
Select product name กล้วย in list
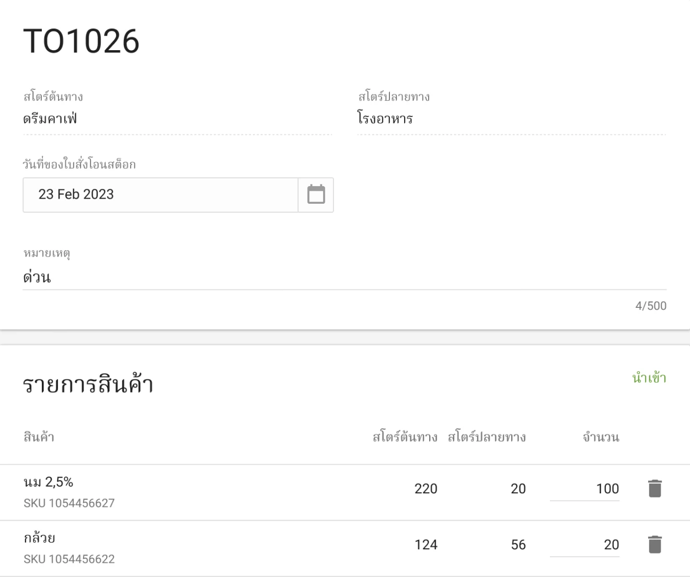point(38,537)
